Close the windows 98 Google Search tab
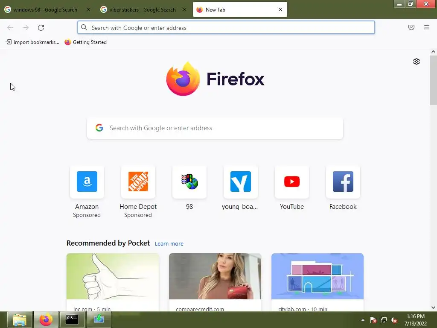The height and width of the screenshot is (328, 437). pyautogui.click(x=88, y=9)
